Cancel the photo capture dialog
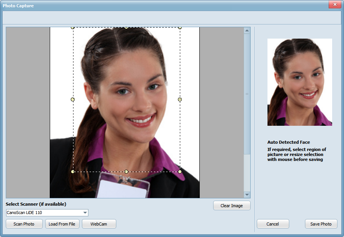Screen dimensions: 344x237 273,224
